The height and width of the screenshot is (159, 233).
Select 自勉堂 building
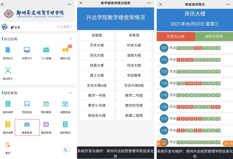97,35
